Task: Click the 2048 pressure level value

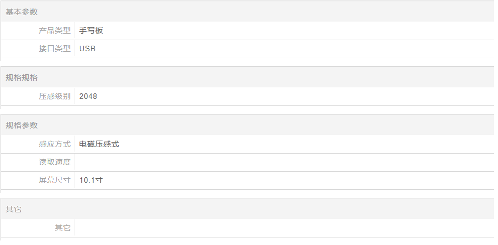Action: click(88, 96)
